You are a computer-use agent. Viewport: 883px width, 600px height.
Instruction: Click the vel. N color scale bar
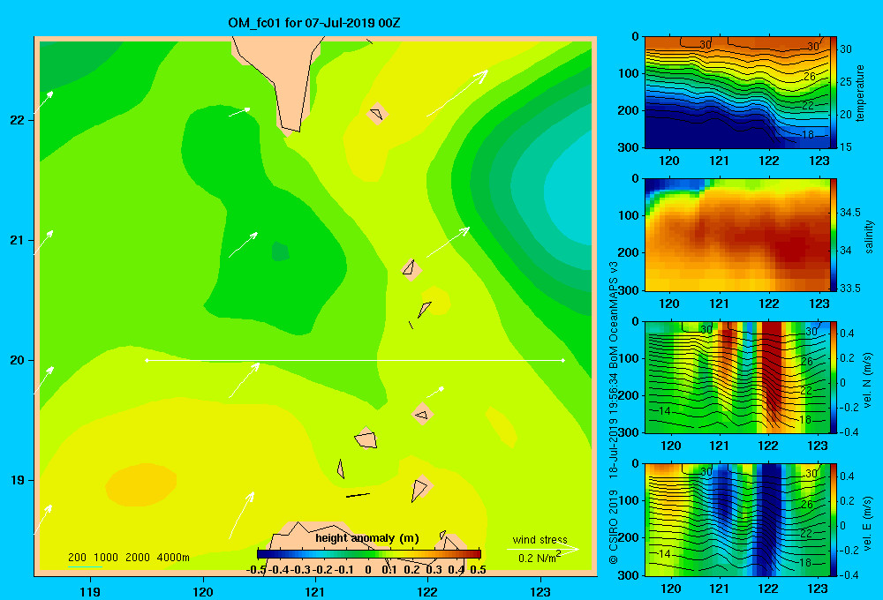click(x=834, y=377)
